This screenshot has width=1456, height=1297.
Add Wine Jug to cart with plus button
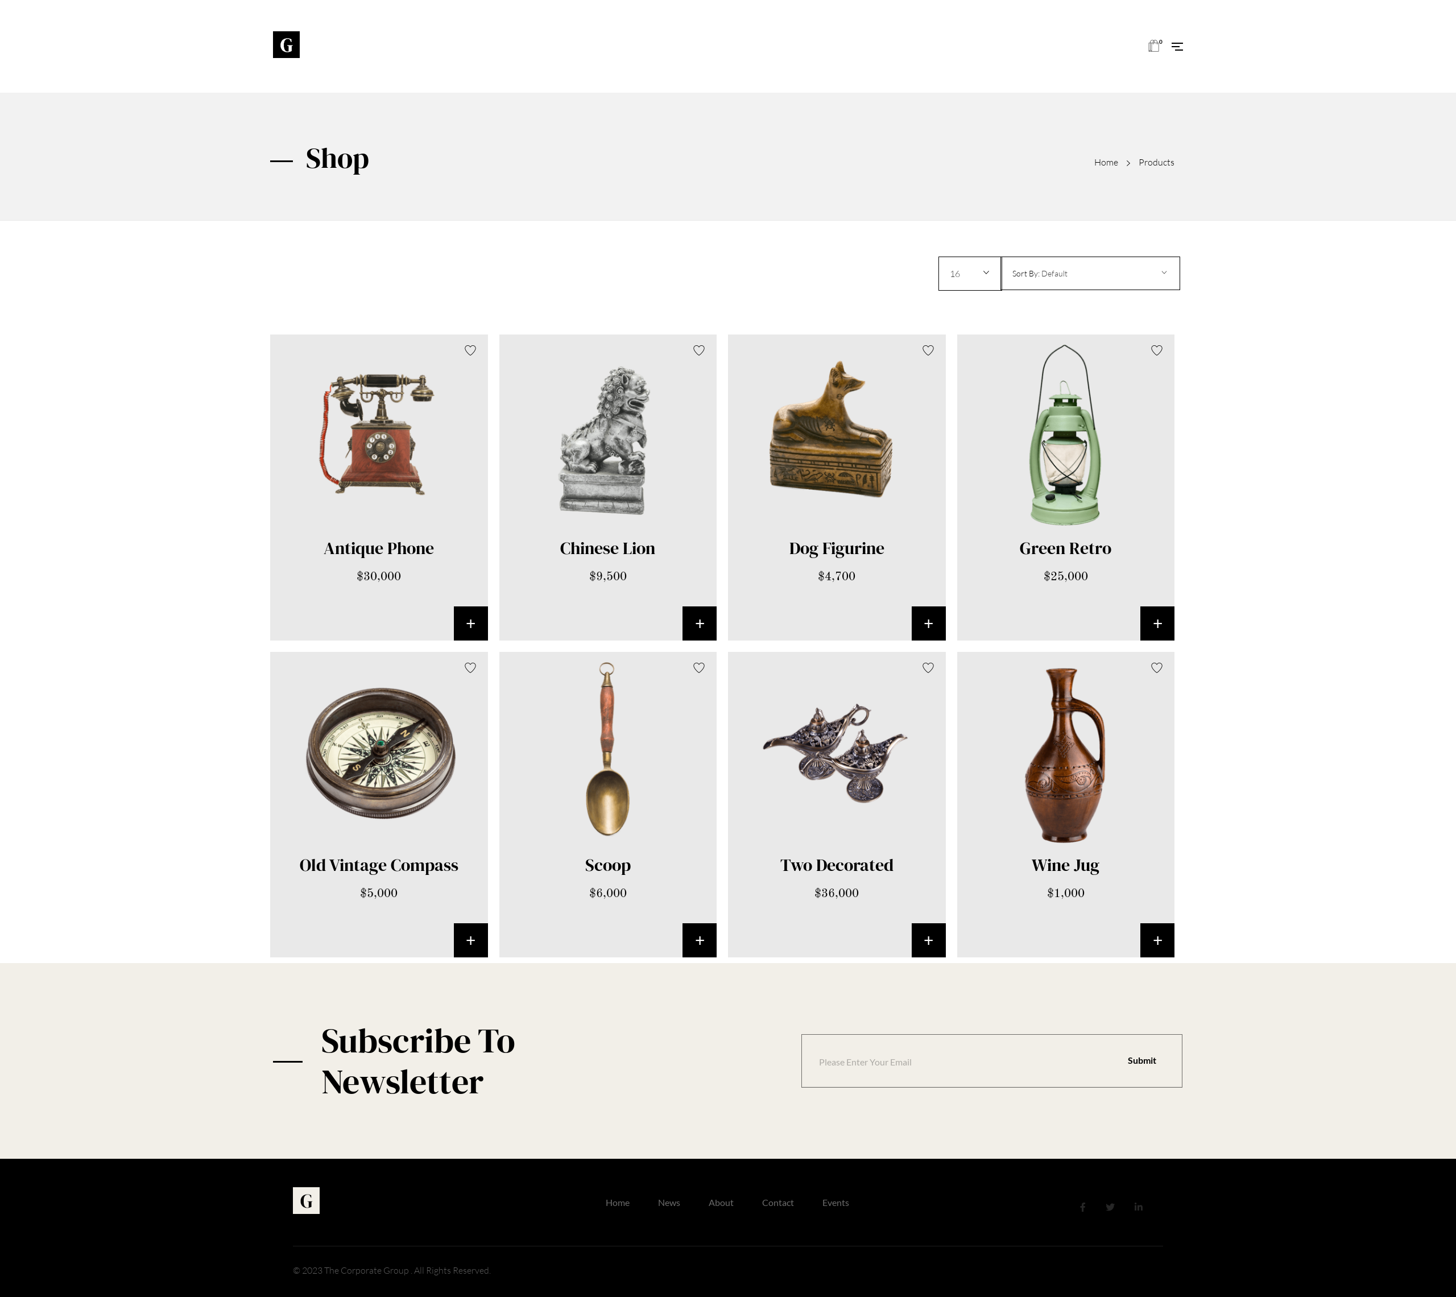coord(1157,941)
